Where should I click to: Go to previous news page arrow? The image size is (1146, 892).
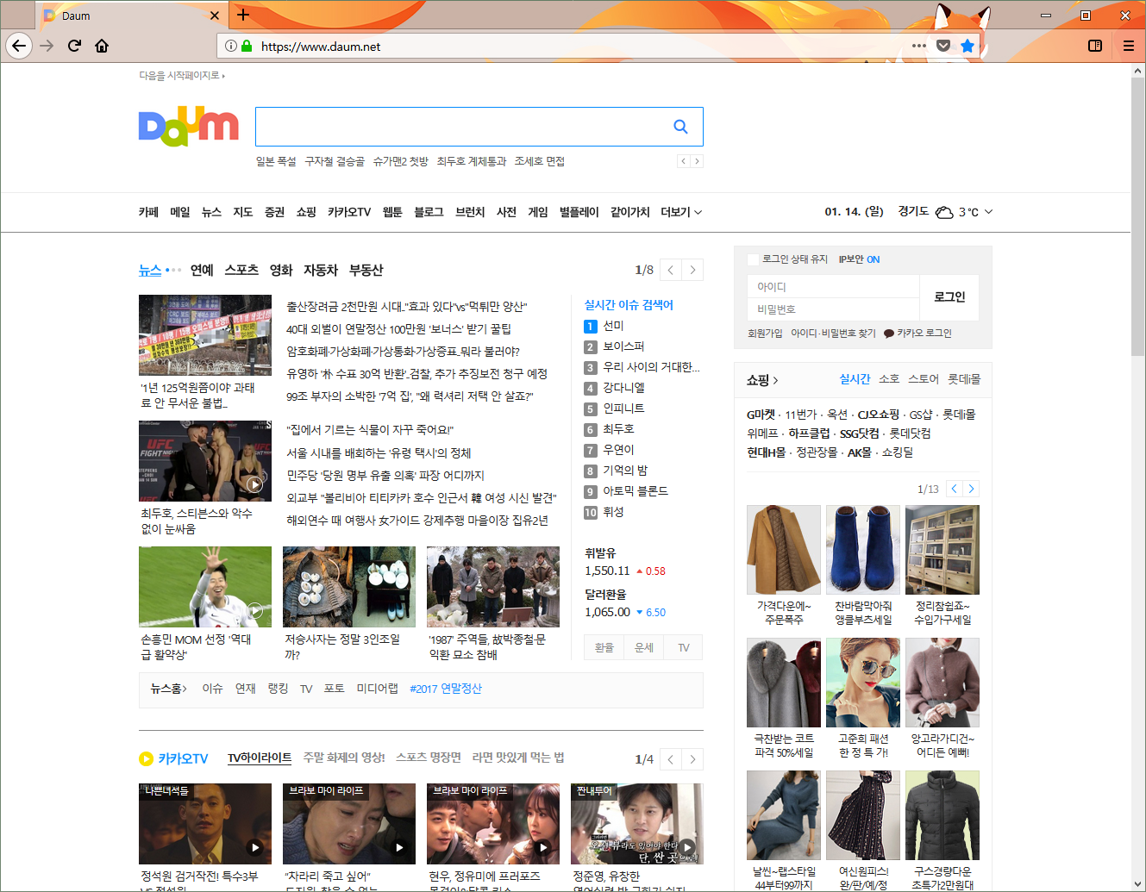click(x=671, y=270)
